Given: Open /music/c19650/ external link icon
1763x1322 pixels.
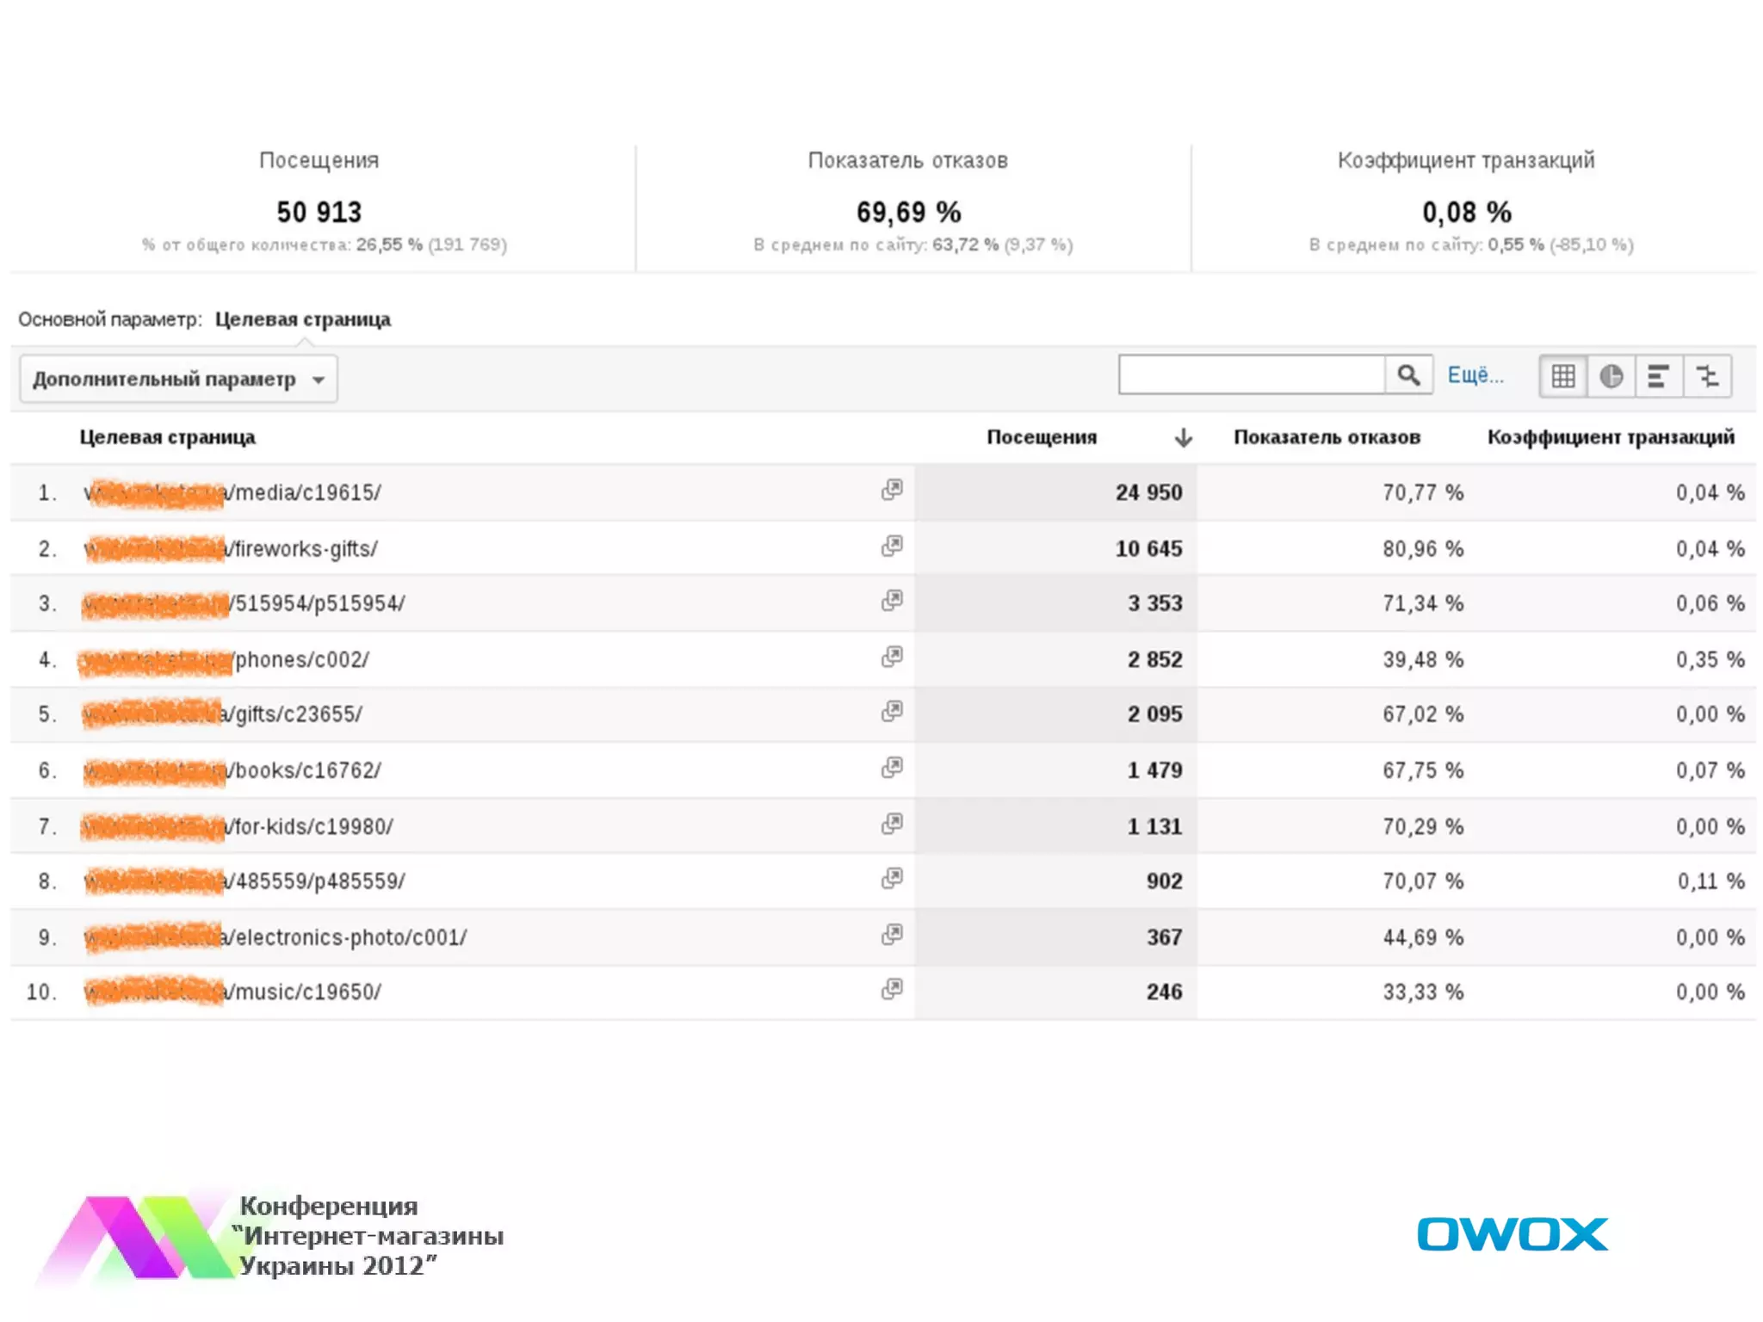Looking at the screenshot, I should (x=892, y=990).
